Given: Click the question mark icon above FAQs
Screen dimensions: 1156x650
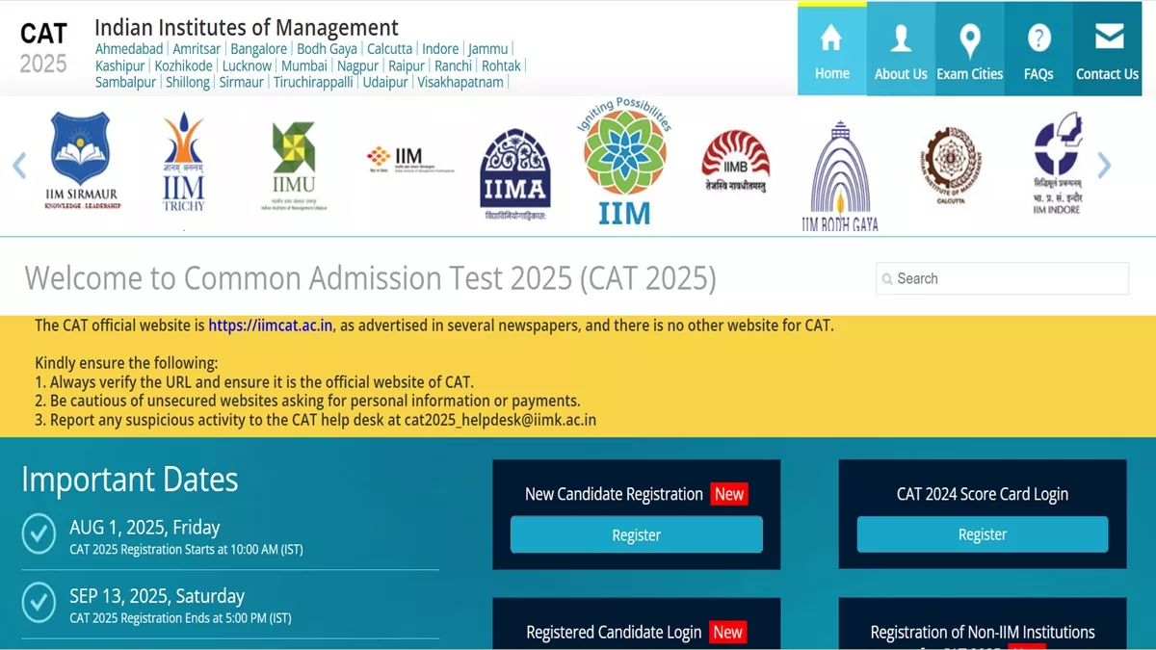Looking at the screenshot, I should (1038, 38).
